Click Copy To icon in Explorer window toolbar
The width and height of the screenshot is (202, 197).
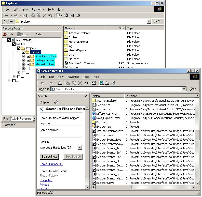[39, 15]
